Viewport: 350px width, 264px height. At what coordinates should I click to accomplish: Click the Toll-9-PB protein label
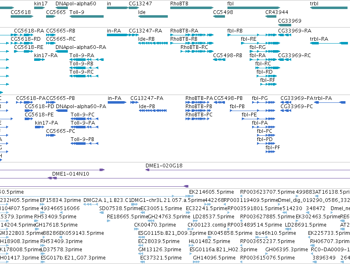pos(82,139)
